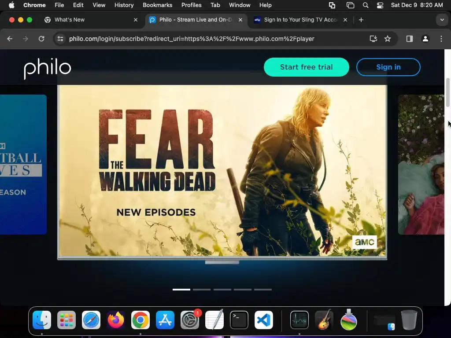Select Fear the Walking Dead banner

coord(222,171)
